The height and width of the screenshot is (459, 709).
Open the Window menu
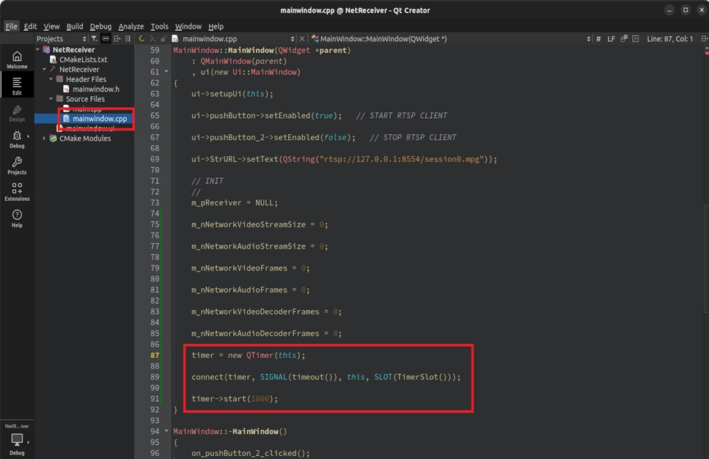pos(188,26)
